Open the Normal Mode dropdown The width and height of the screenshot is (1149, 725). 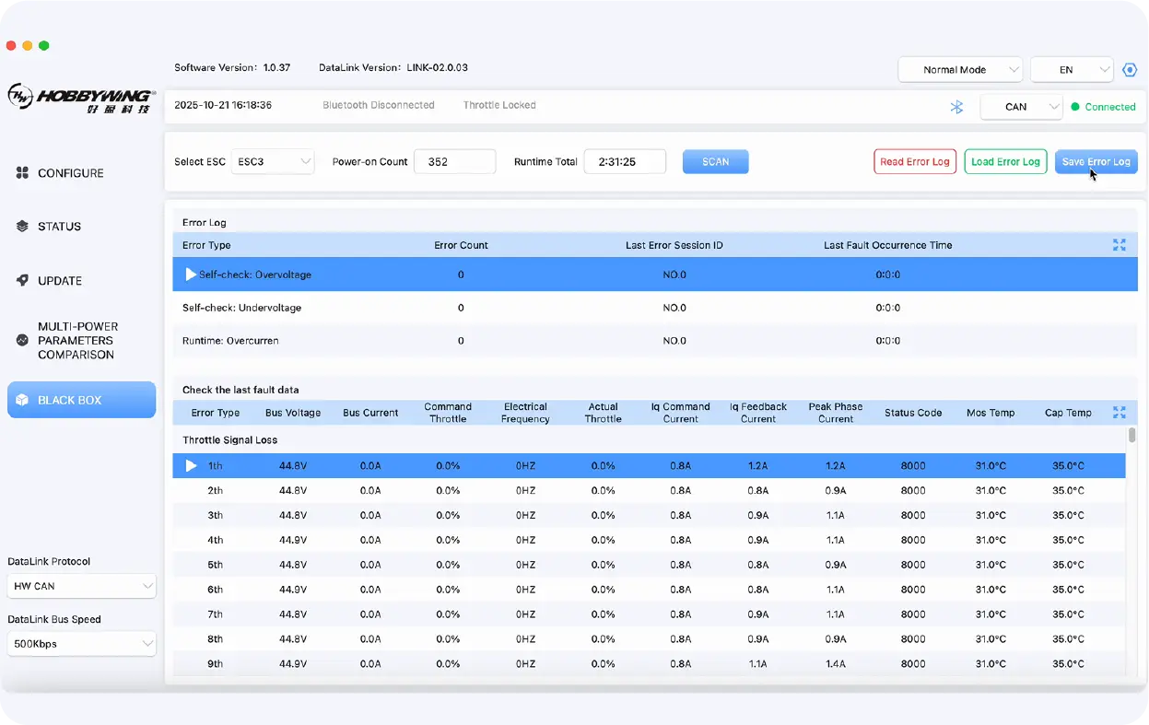[960, 70]
